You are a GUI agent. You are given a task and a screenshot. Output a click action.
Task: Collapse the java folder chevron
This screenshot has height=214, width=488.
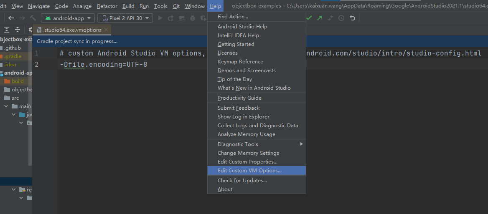(14, 115)
